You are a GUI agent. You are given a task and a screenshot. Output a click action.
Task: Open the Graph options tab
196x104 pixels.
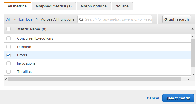tap(93, 6)
